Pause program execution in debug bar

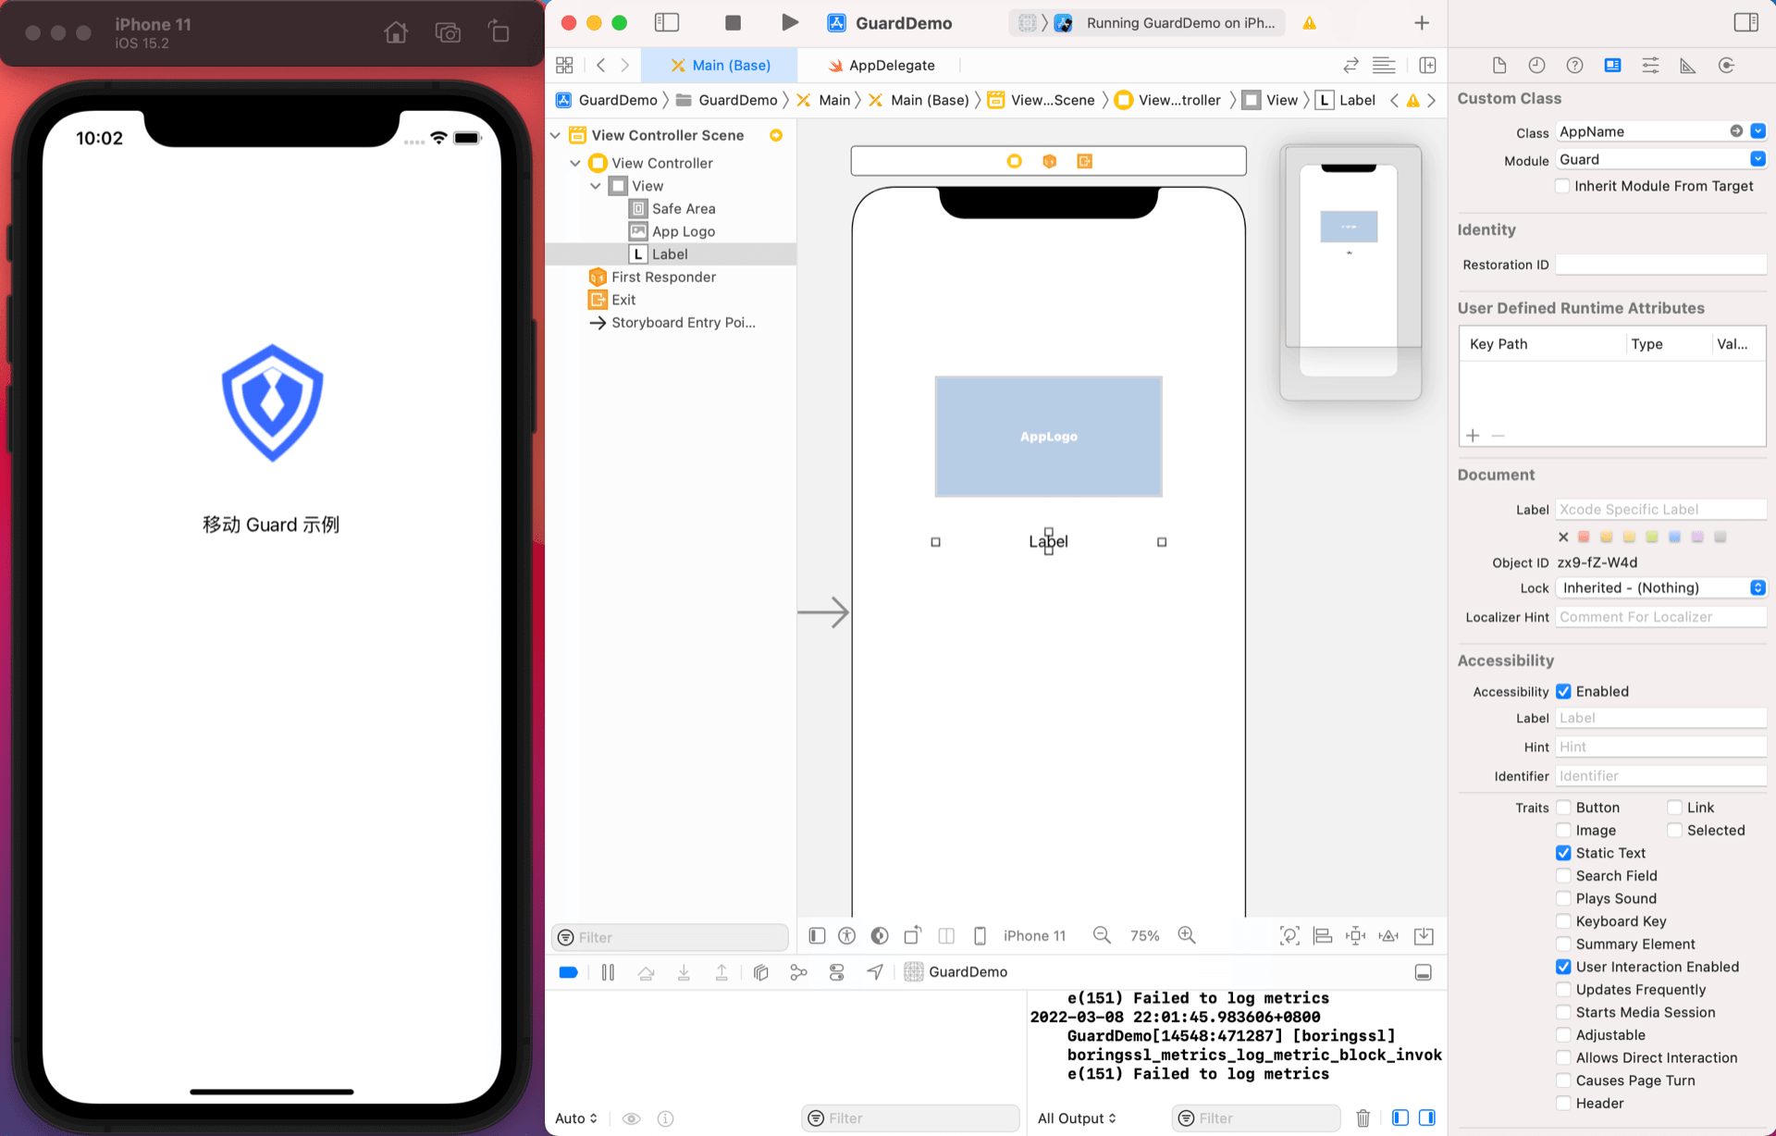[608, 972]
